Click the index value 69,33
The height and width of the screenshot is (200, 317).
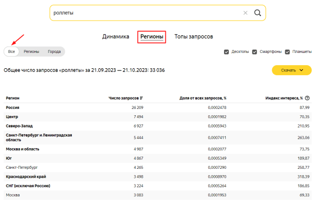(x=304, y=195)
